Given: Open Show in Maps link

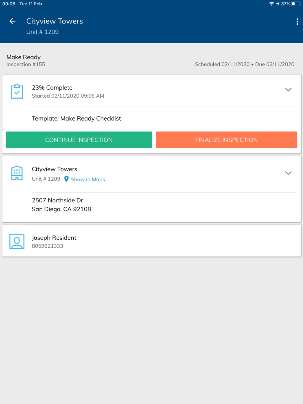Looking at the screenshot, I should pyautogui.click(x=88, y=179).
